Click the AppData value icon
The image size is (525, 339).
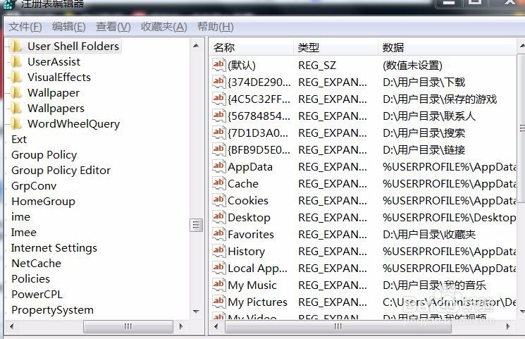[x=219, y=166]
